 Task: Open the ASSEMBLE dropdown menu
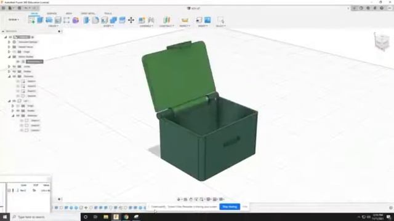(147, 26)
